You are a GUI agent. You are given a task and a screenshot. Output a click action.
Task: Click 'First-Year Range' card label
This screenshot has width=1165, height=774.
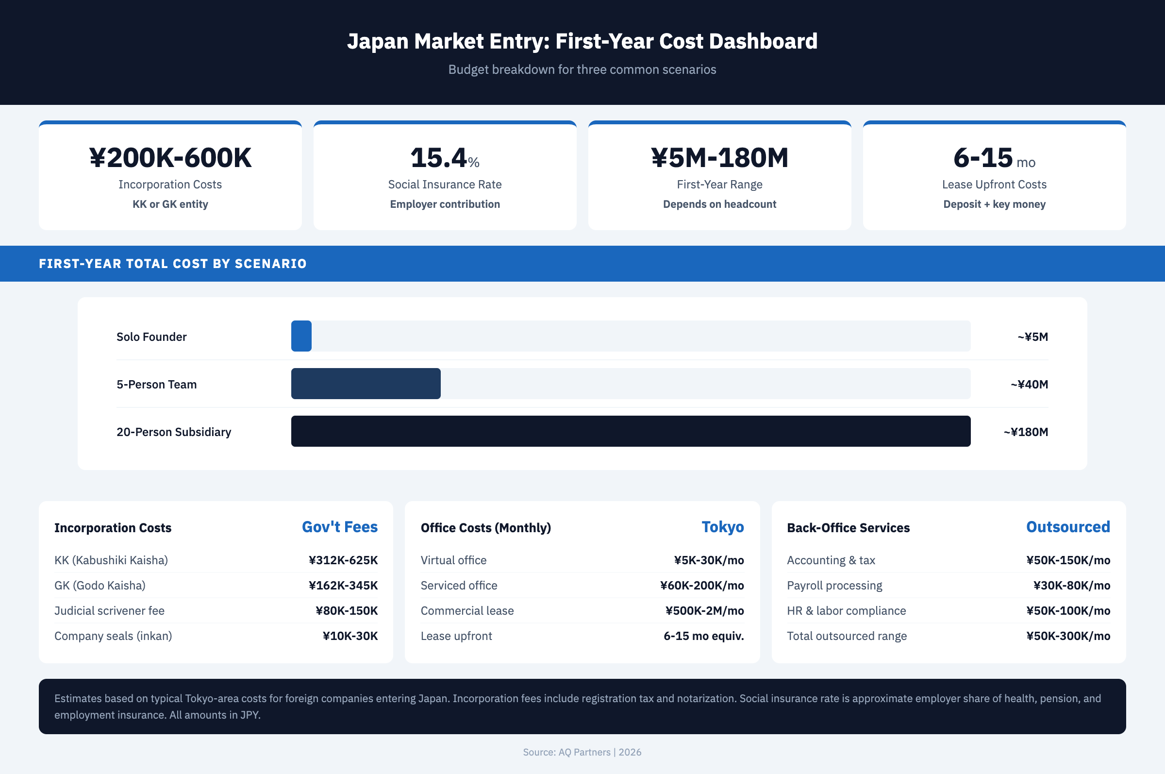pos(719,184)
